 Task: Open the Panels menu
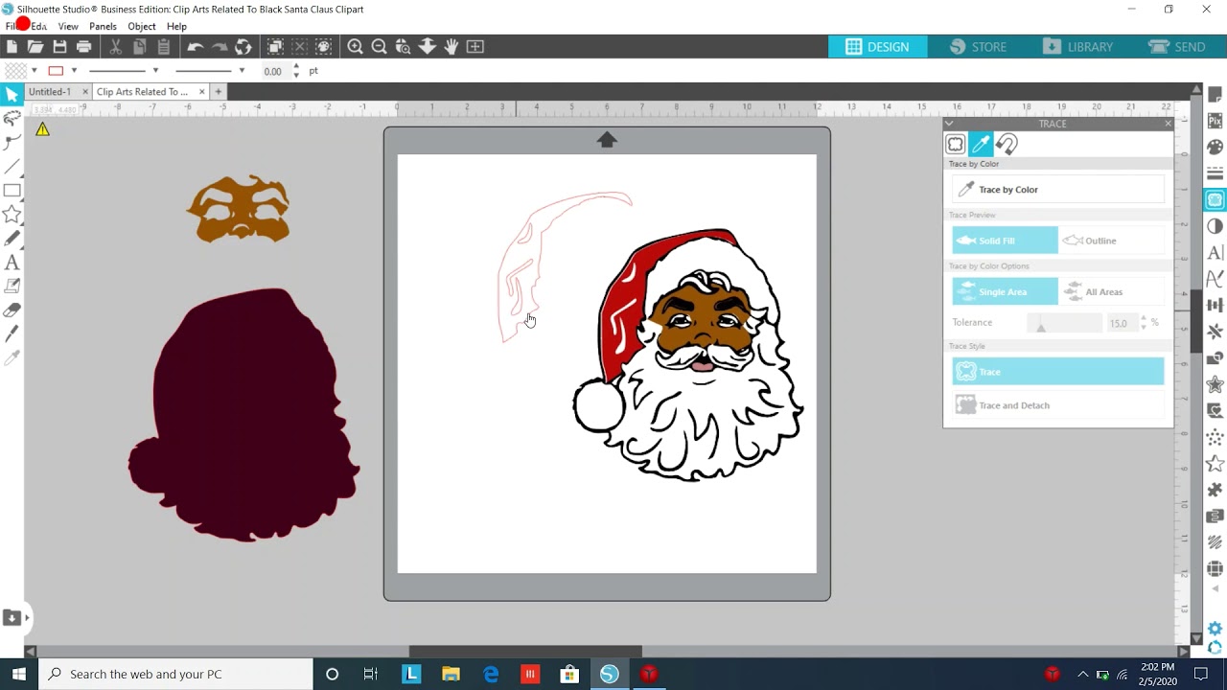(x=103, y=26)
